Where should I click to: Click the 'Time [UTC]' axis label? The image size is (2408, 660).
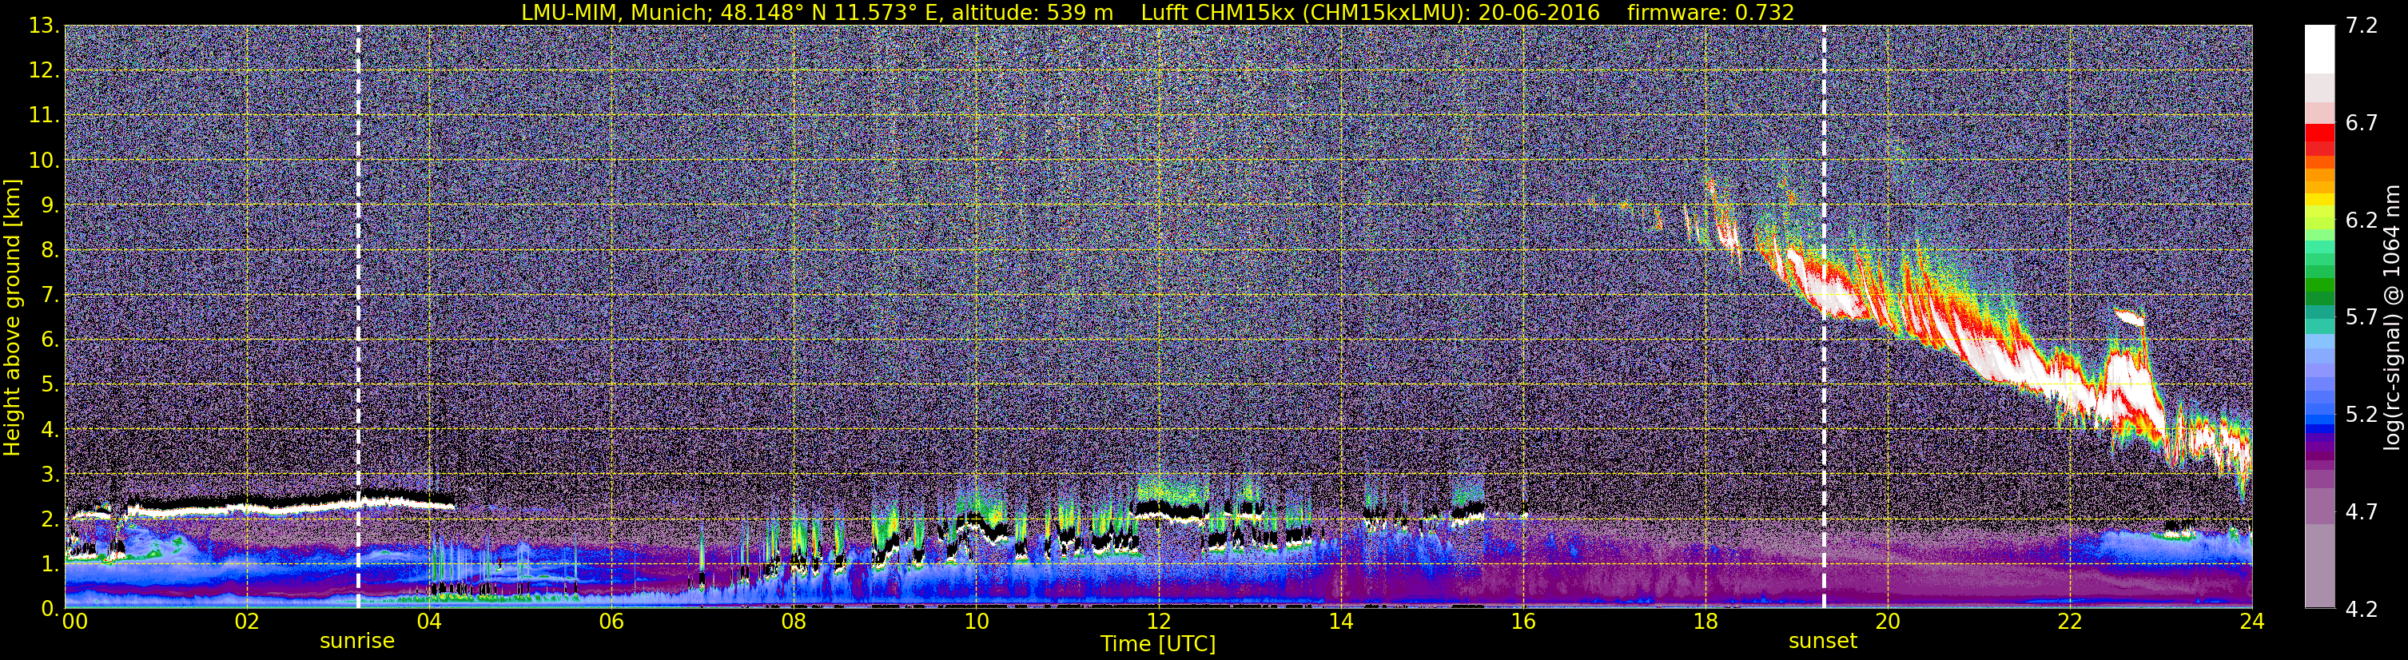(x=1158, y=644)
